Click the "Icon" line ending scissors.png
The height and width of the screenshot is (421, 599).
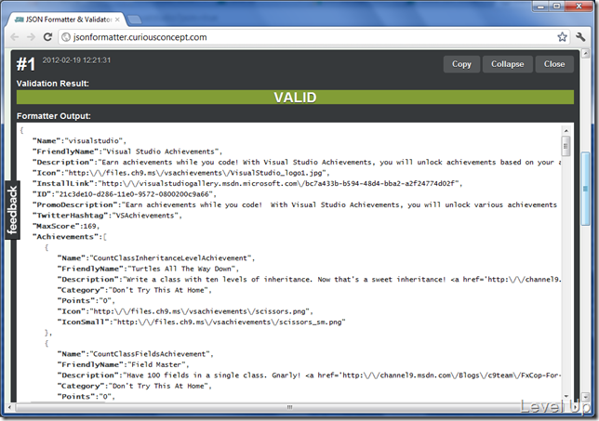click(x=185, y=311)
